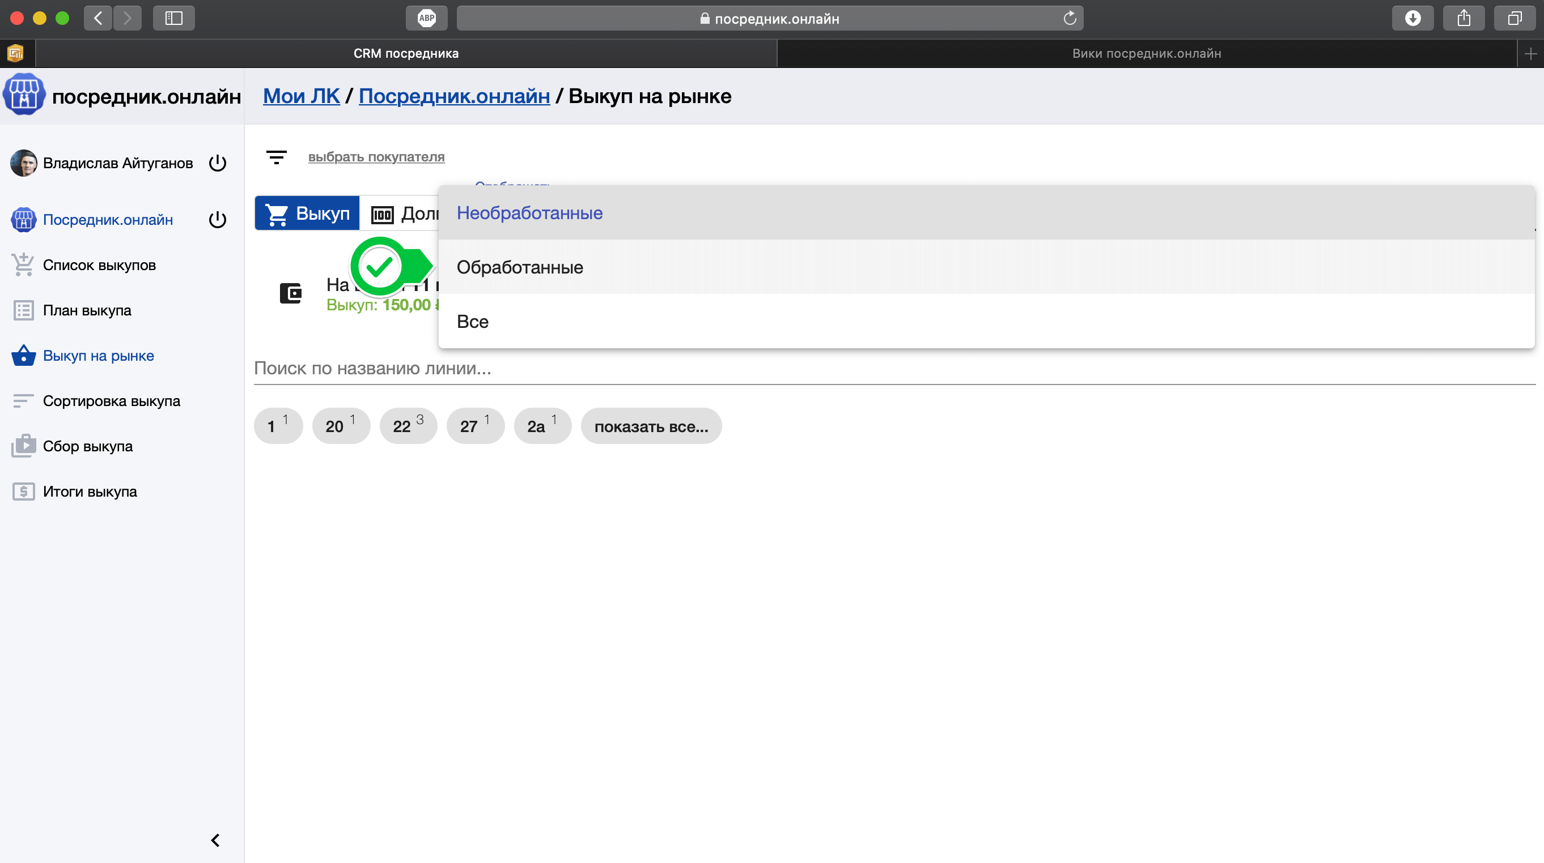Toggle the Safari sidebar button
Screen dimensions: 1544x863
click(174, 19)
